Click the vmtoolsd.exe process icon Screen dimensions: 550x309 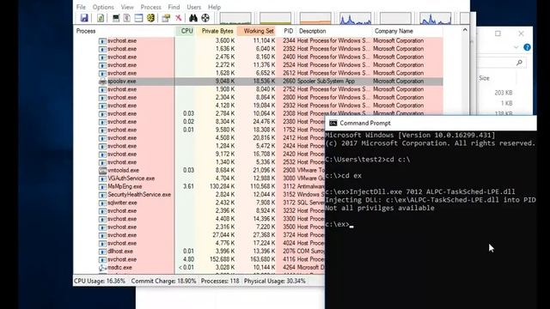pyautogui.click(x=102, y=170)
